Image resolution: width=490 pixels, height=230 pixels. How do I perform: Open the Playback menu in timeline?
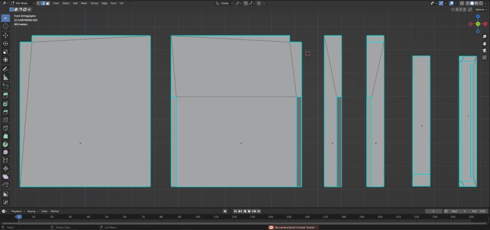point(17,211)
